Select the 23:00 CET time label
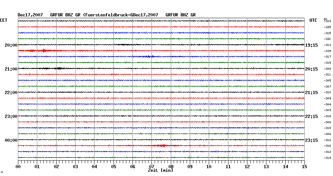Screen dimensions: 333x176 (11, 117)
